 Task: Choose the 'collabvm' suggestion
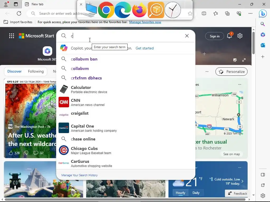pos(126,69)
